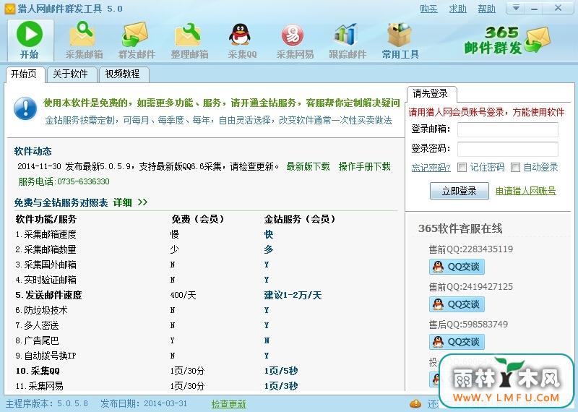Switch to the 关于软件 tab
The image size is (578, 412).
(70, 74)
